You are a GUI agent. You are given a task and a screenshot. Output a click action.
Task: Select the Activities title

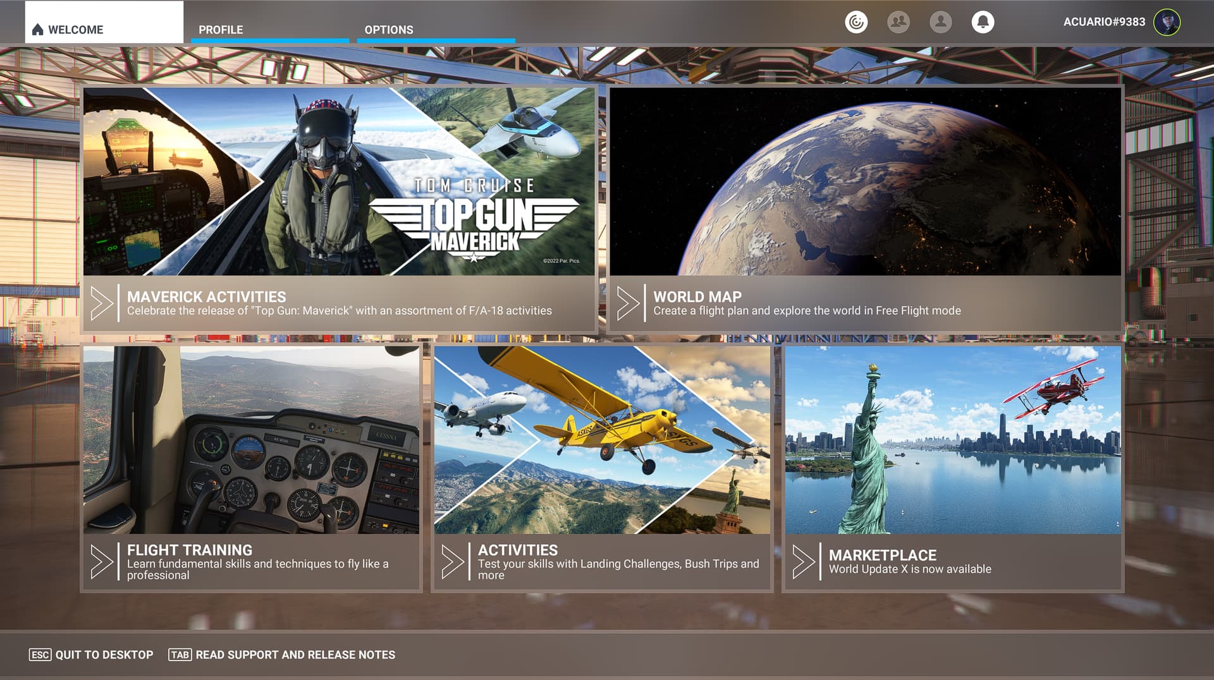(x=518, y=550)
